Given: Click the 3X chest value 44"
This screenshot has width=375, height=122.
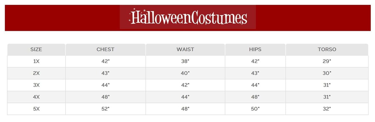Looking at the screenshot, I should tap(105, 85).
